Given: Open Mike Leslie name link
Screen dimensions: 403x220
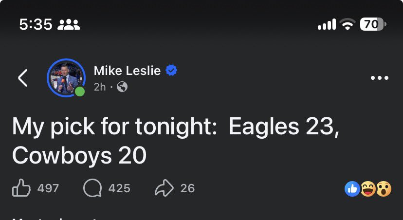Looking at the screenshot, I should [127, 71].
